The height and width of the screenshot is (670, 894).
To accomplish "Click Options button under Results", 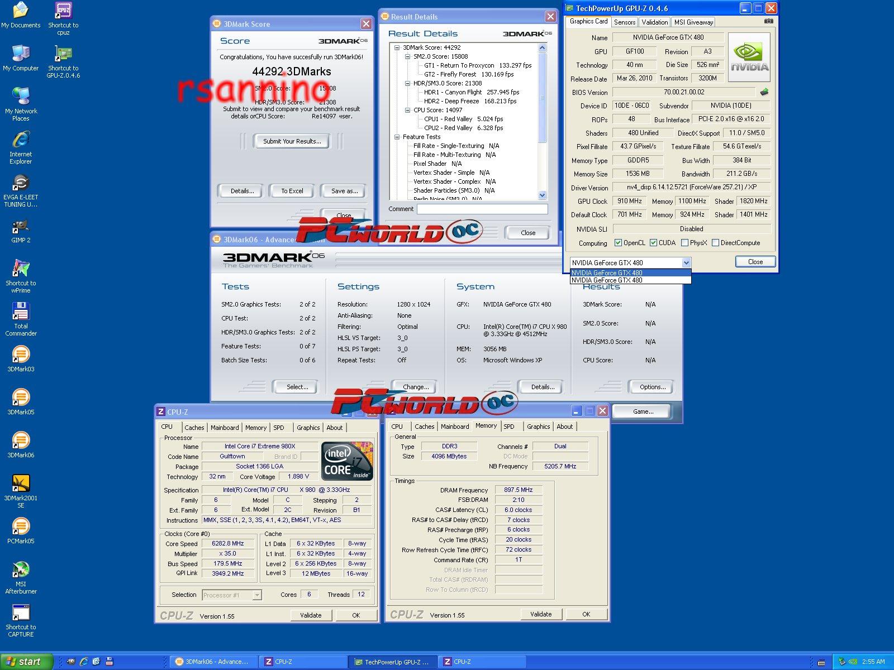I will click(x=652, y=387).
